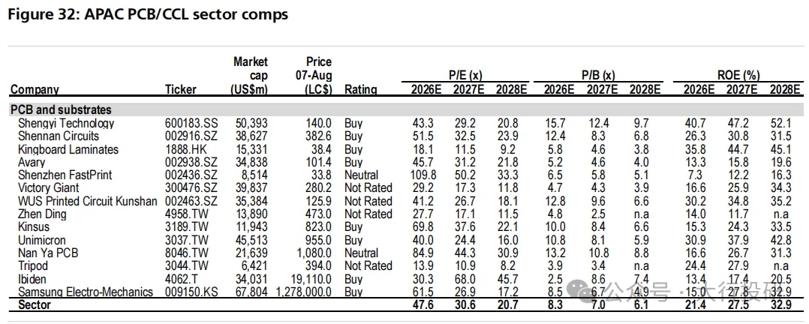Select the Rating column header
809x324 pixels.
[x=361, y=89]
